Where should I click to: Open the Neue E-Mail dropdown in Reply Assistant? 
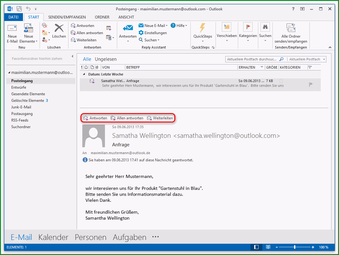tap(167, 26)
